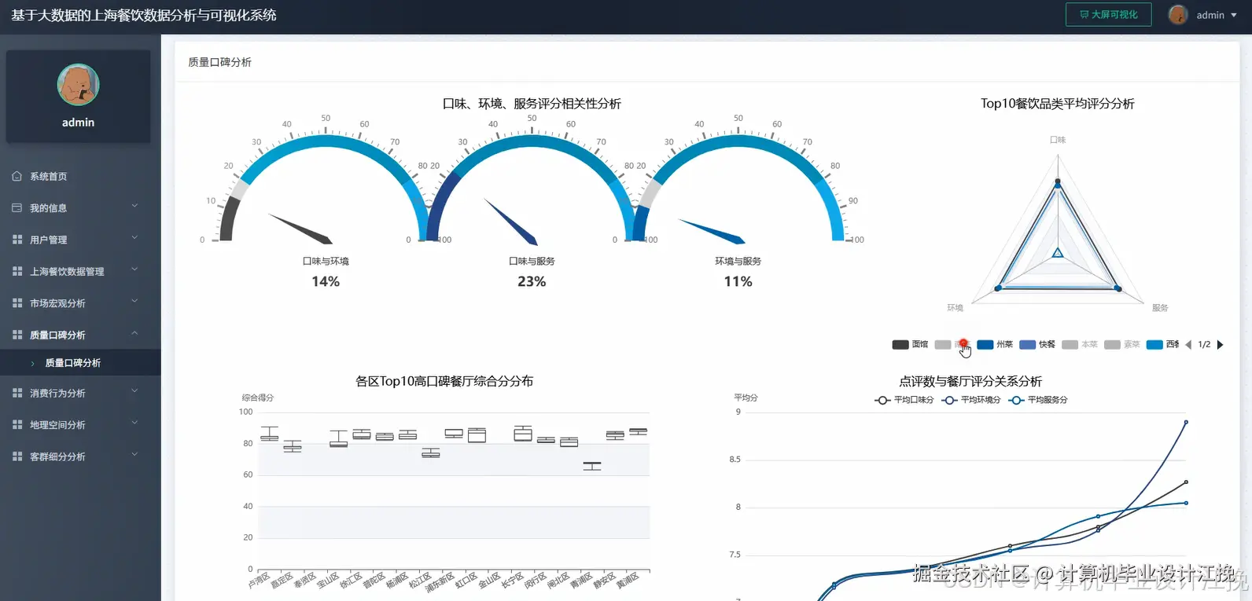1252x601 pixels.
Task: Click the home icon beside 系统首页
Action: tap(17, 176)
